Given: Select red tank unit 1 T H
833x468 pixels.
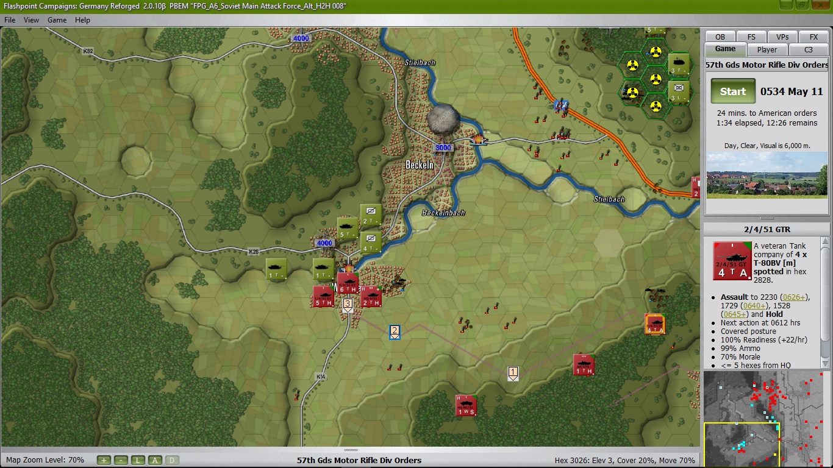Looking at the screenshot, I should click(x=584, y=364).
